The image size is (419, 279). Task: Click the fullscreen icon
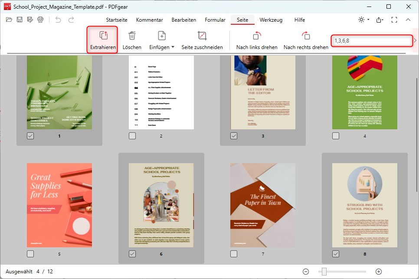(x=394, y=20)
